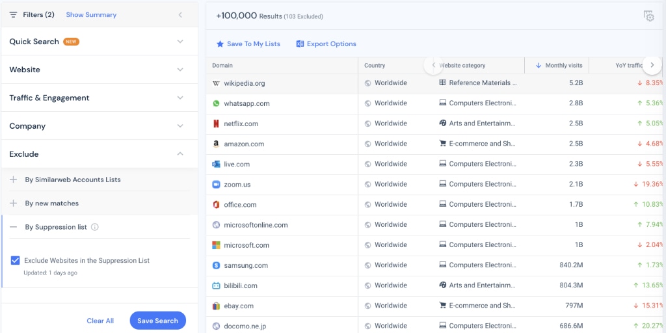This screenshot has width=666, height=333.
Task: Sort by the Country column header
Action: point(375,66)
